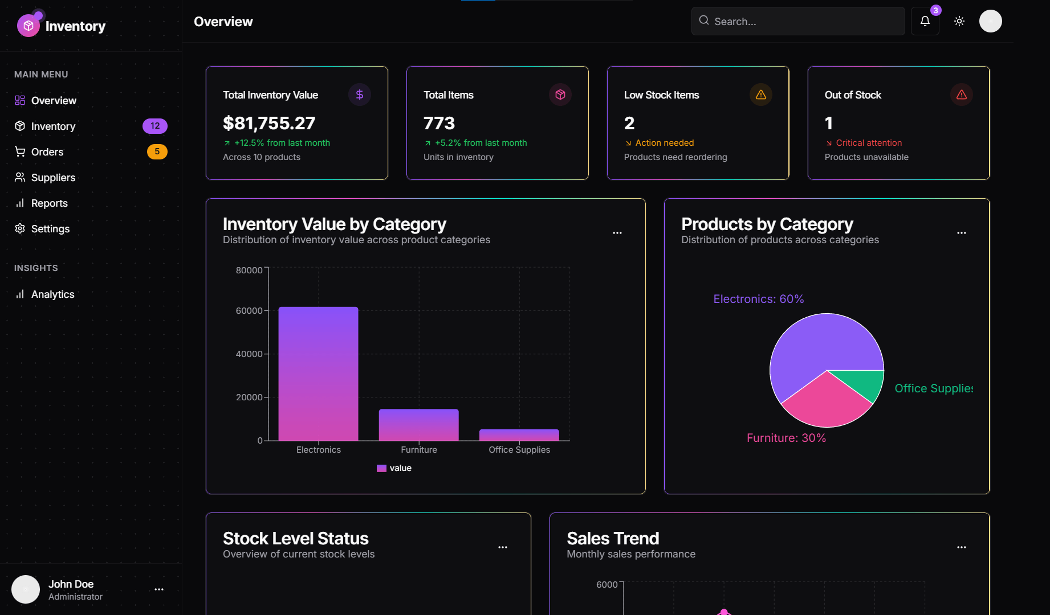Select the Reports bar chart icon
The image size is (1050, 615).
tap(20, 203)
